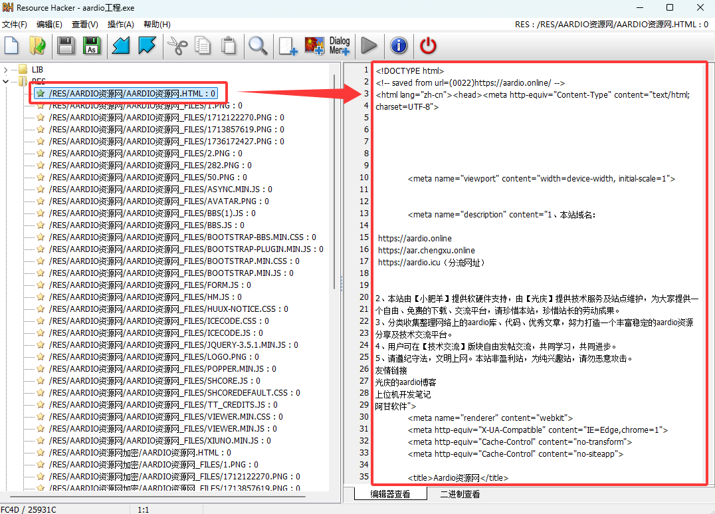Select the ICECODE.CSS resource entry
Image resolution: width=715 pixels, height=514 pixels.
[159, 321]
